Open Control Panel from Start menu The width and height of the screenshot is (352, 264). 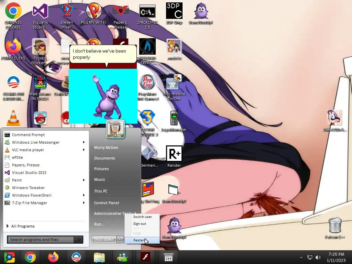tap(107, 203)
